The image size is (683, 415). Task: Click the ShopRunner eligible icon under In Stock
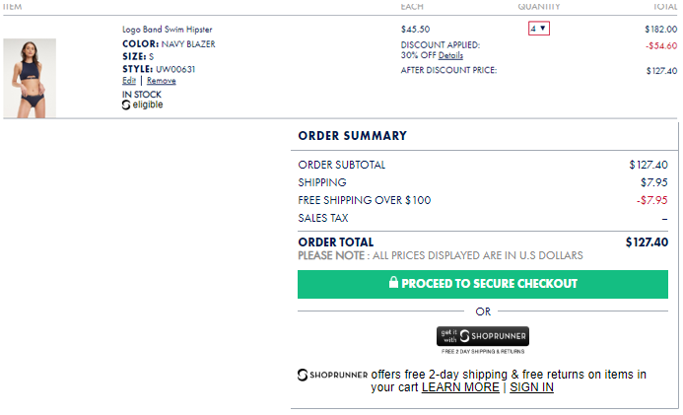click(127, 105)
